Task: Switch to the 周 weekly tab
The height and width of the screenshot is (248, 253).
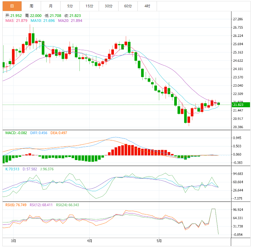Action: [x=31, y=6]
